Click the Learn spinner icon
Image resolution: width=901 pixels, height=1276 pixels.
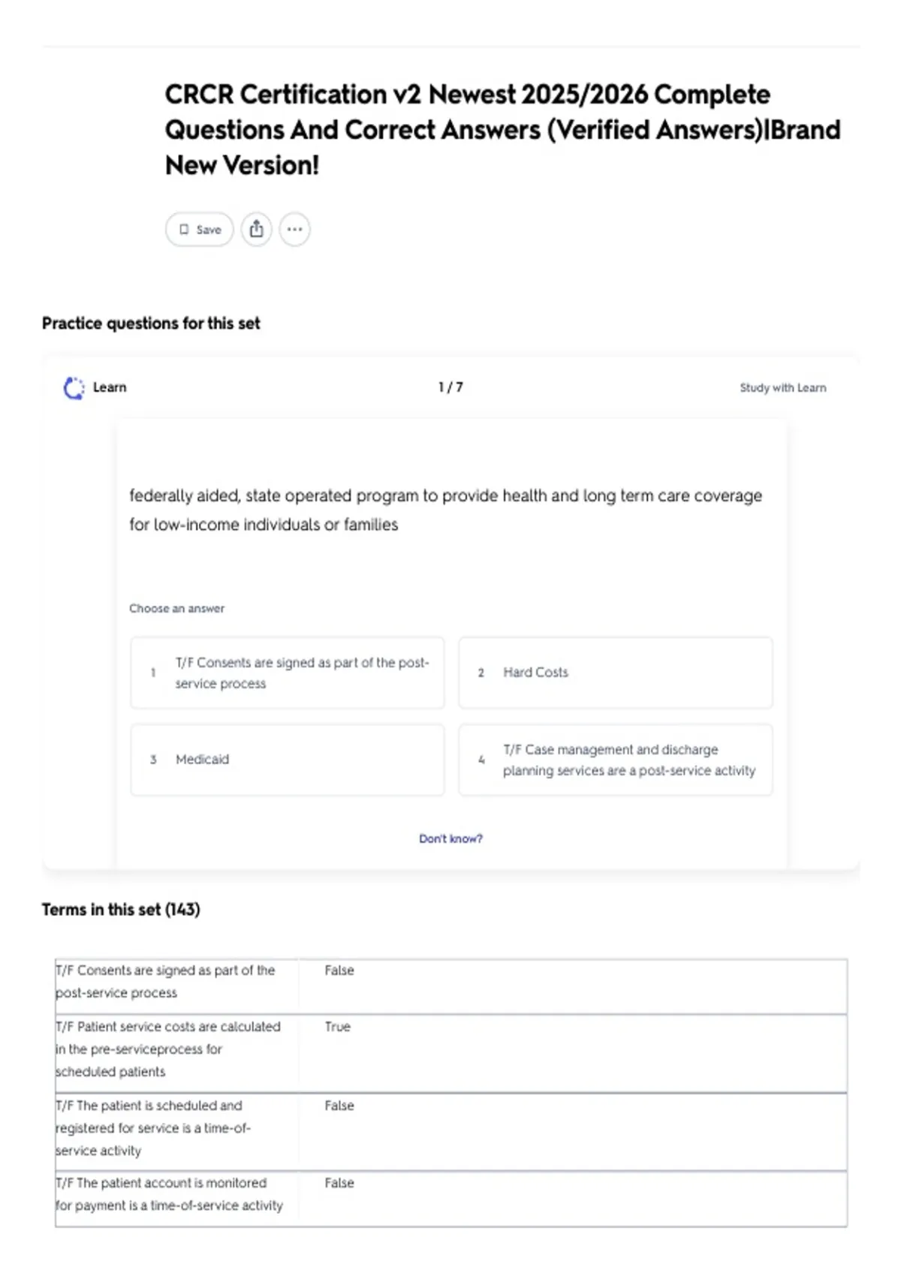[74, 388]
